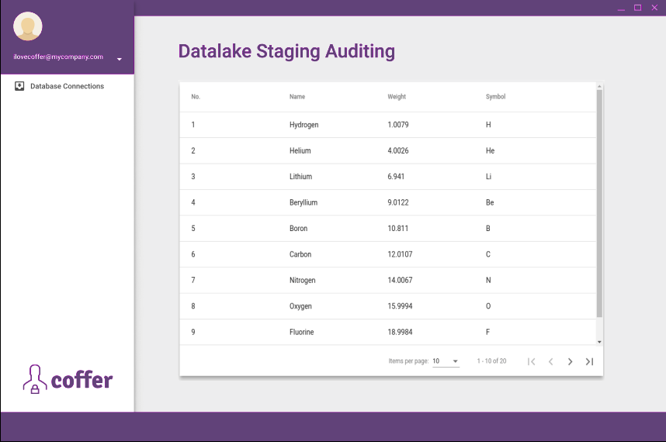The height and width of the screenshot is (442, 666).
Task: Open Database Connections menu item
Action: point(67,86)
